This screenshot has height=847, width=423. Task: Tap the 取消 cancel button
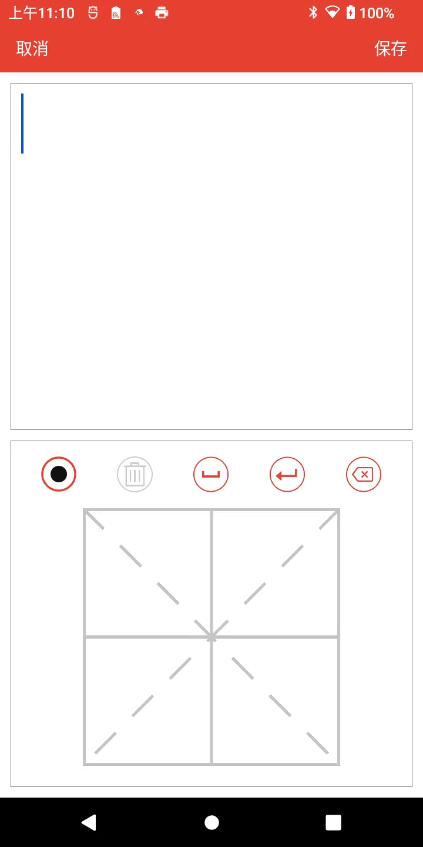(32, 49)
